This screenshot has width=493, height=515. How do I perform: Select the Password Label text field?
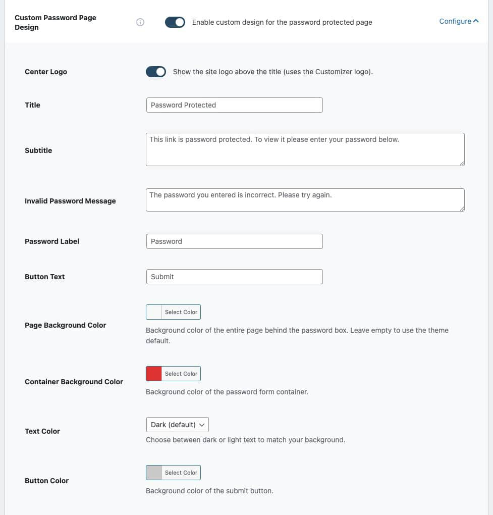(234, 241)
